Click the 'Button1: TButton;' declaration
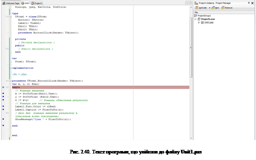Image resolution: width=256 pixels, height=160 pixels. pyautogui.click(x=31, y=20)
